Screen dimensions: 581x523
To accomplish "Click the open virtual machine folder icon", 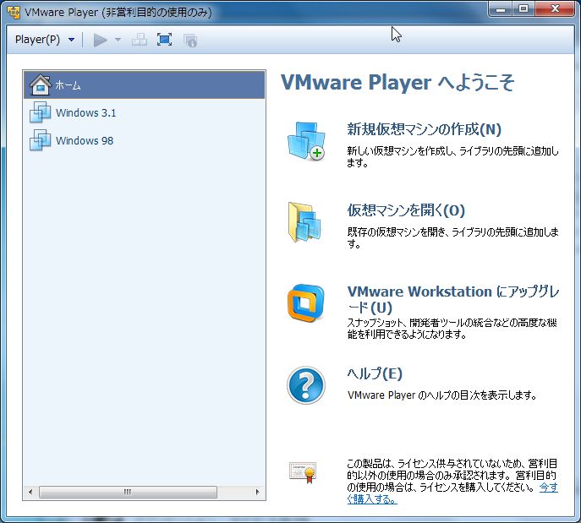I will [304, 222].
